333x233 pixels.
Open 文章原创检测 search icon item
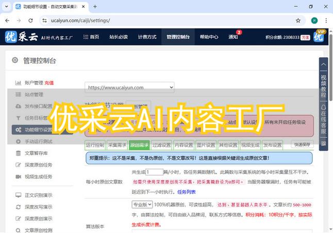click(34, 230)
